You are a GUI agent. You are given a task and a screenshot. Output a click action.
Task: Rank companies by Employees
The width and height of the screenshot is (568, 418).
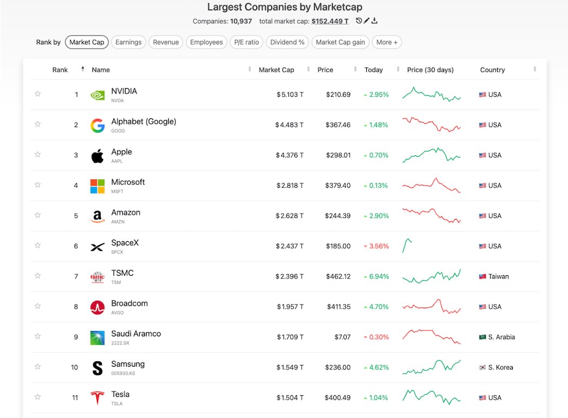207,42
